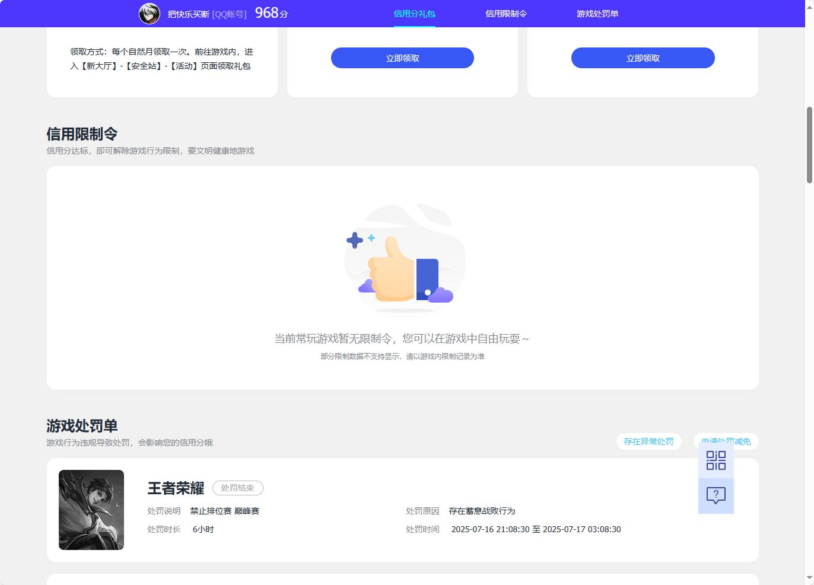
Task: Open the question-mark help icon
Action: click(716, 495)
